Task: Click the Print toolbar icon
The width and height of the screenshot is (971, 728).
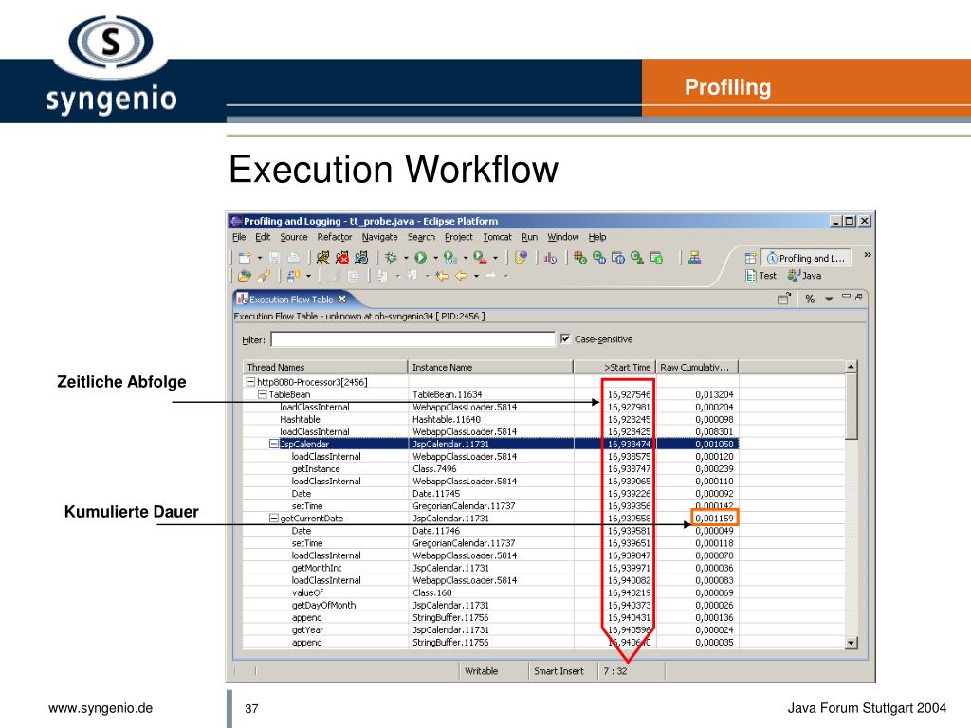Action: click(294, 258)
